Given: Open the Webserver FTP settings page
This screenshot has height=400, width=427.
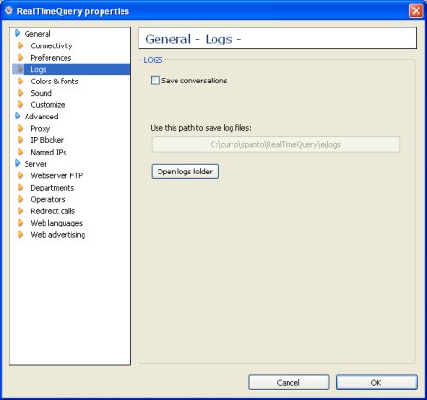Looking at the screenshot, I should [57, 175].
